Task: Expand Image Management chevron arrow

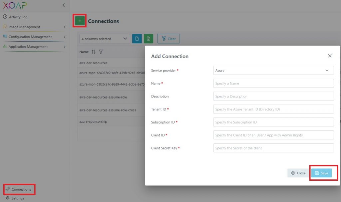Action: tap(65, 27)
